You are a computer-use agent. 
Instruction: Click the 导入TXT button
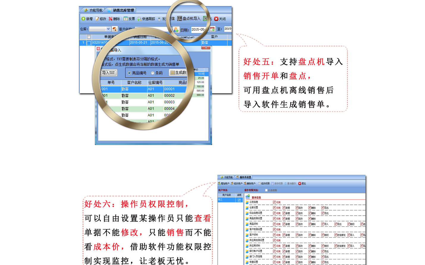[108, 73]
